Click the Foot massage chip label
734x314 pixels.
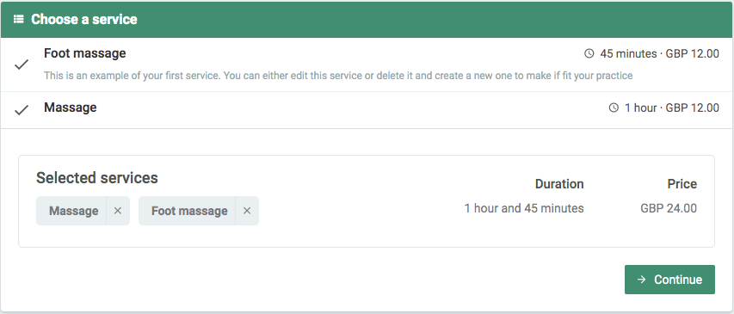[189, 211]
